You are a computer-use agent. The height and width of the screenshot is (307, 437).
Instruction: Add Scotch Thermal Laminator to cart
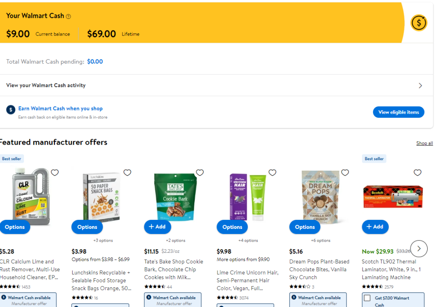[375, 227]
